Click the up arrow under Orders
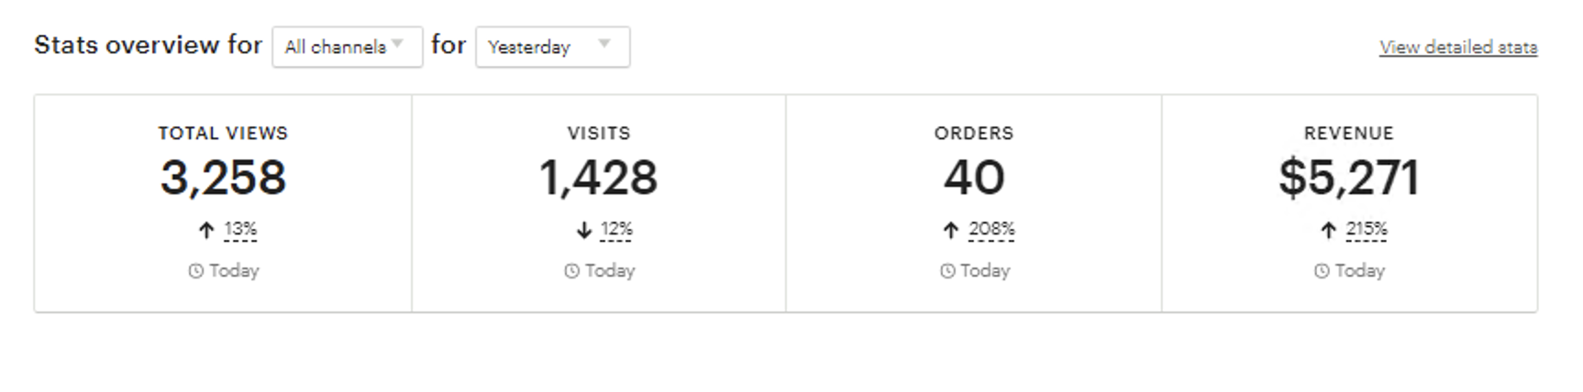The width and height of the screenshot is (1583, 392). [951, 231]
